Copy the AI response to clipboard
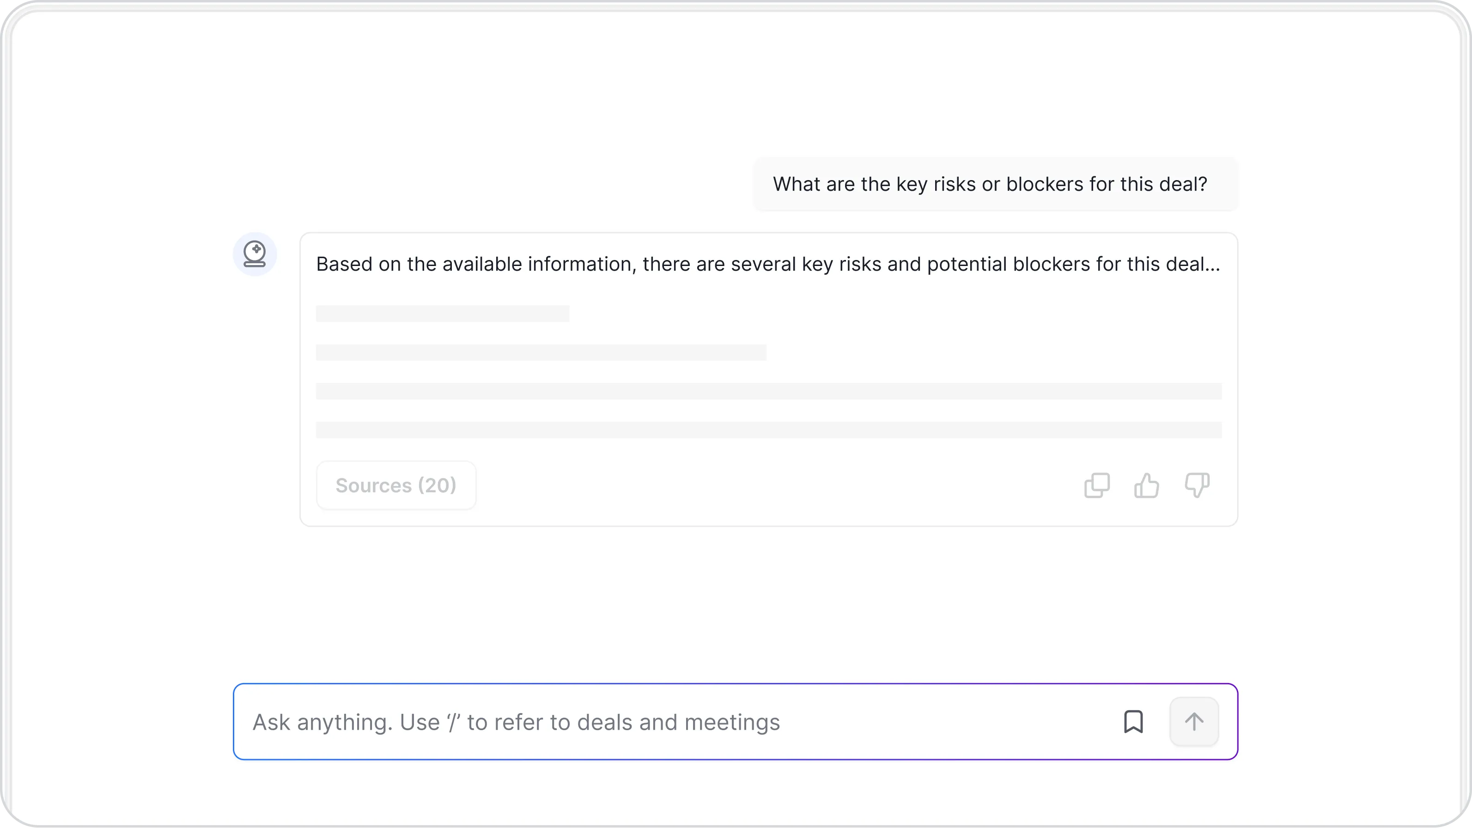Screen dimensions: 1472x828 [x=1096, y=485]
